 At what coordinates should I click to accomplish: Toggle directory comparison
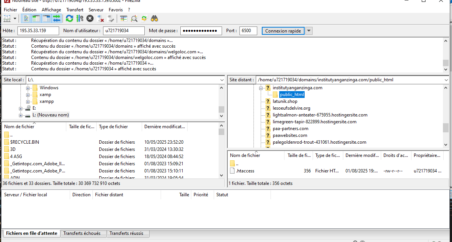coord(134,18)
